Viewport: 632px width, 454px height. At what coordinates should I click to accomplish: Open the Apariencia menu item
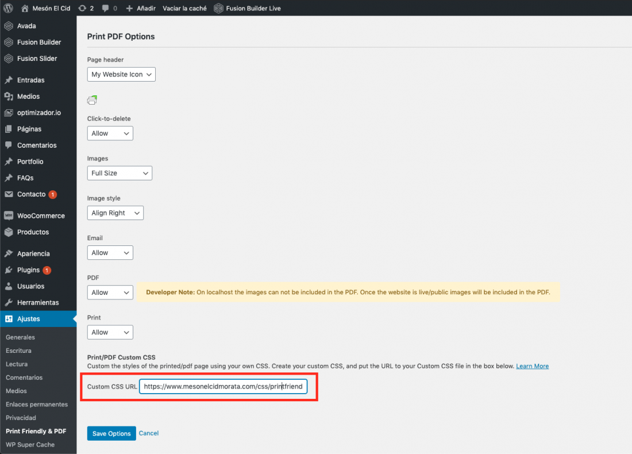tap(38, 253)
